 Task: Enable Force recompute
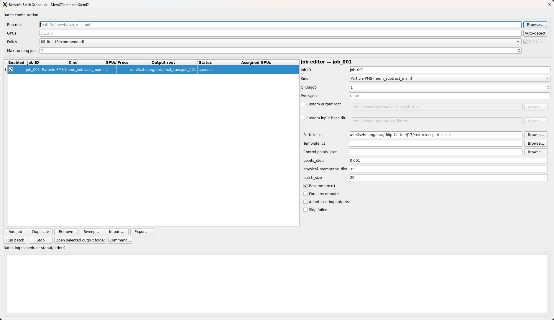coord(306,194)
